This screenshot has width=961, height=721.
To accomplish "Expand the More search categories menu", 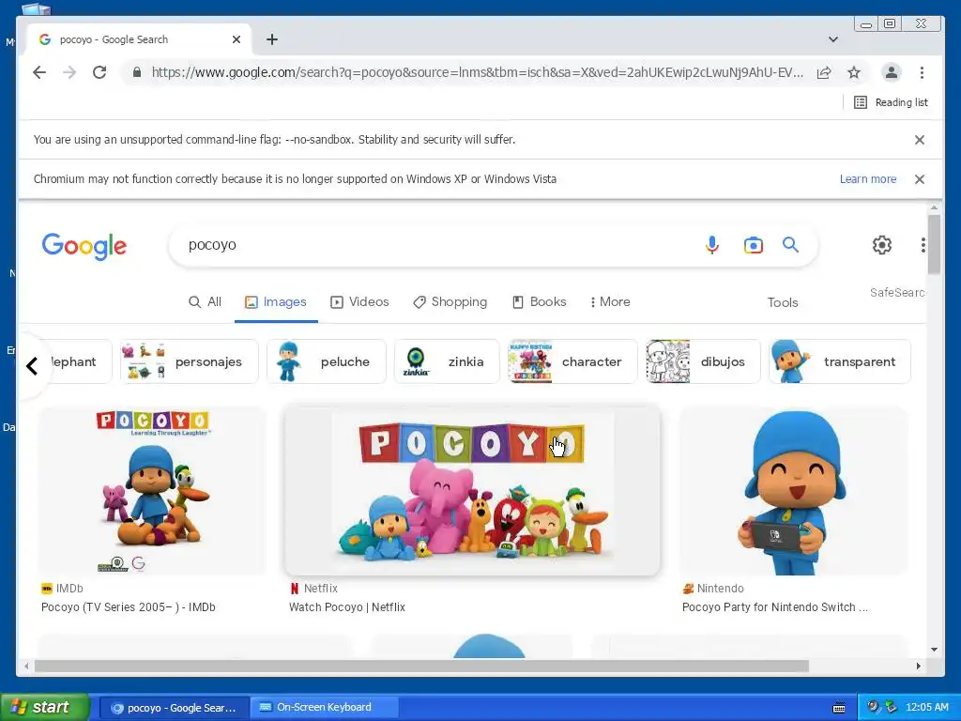I will coord(610,301).
